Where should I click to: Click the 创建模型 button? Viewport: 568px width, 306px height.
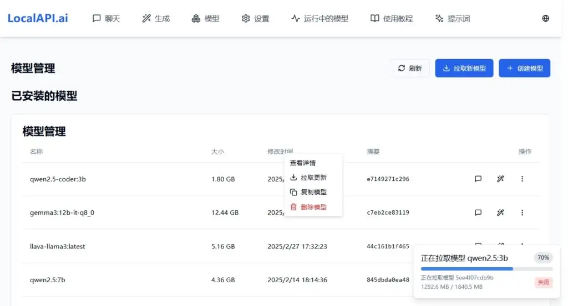click(x=524, y=68)
